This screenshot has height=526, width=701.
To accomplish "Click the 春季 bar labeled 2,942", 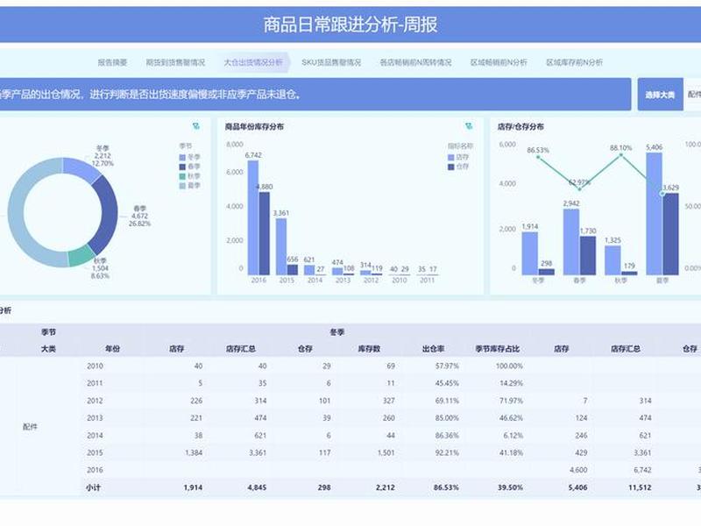I will (571, 242).
